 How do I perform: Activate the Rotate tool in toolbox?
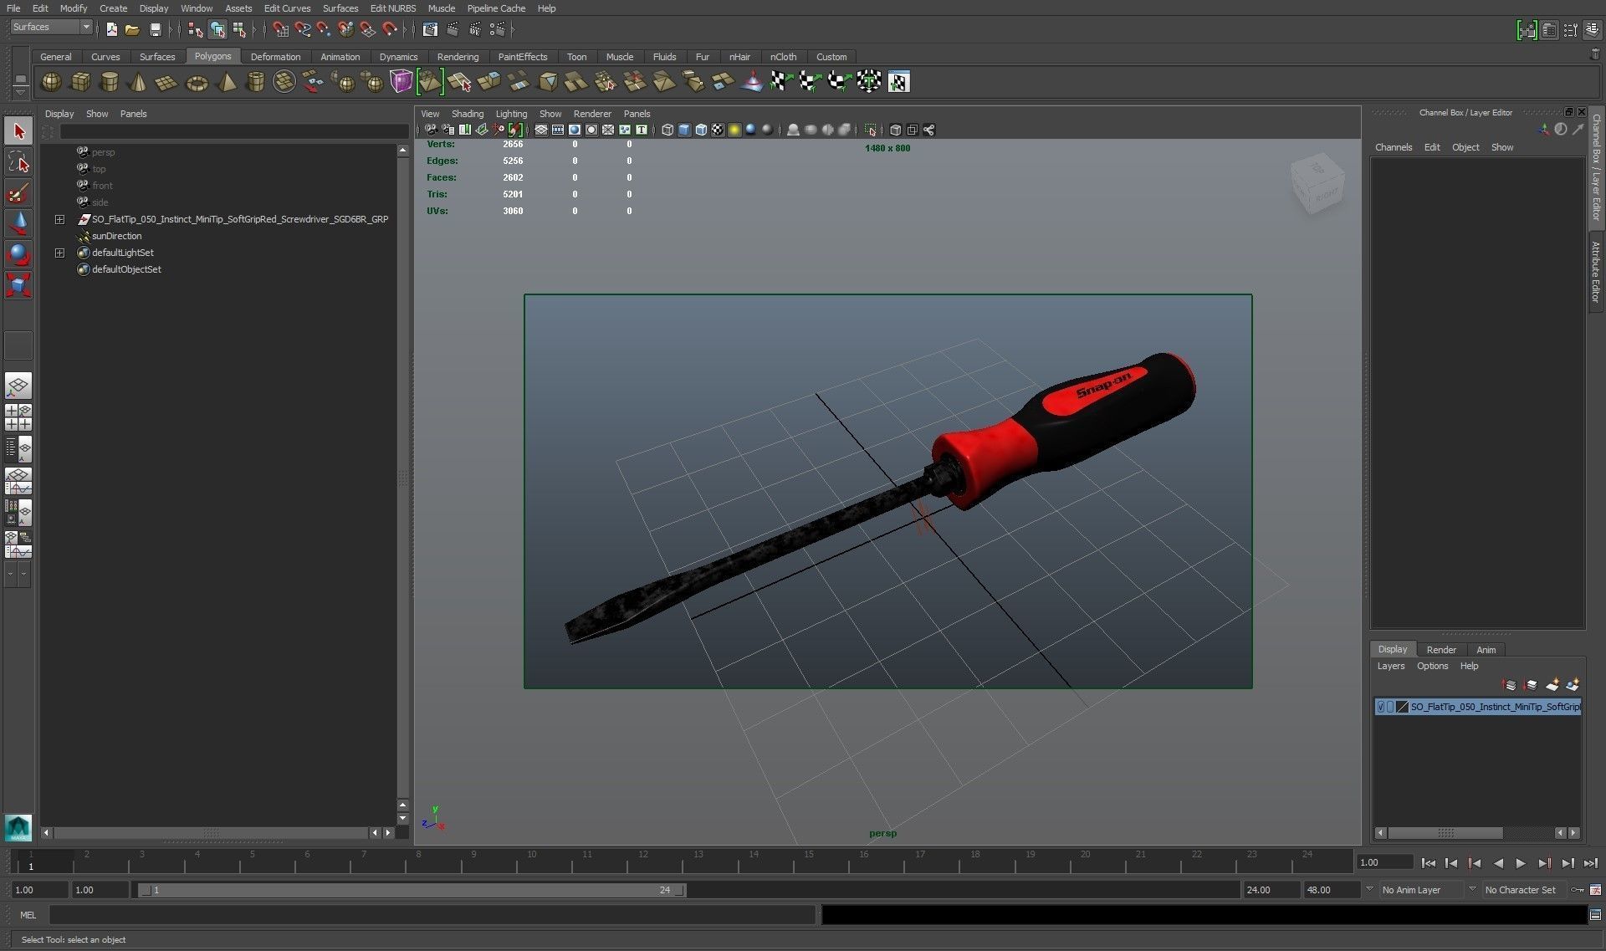click(x=18, y=254)
